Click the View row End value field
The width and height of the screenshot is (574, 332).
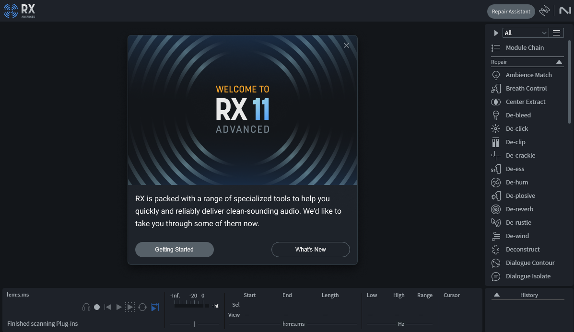pyautogui.click(x=286, y=315)
